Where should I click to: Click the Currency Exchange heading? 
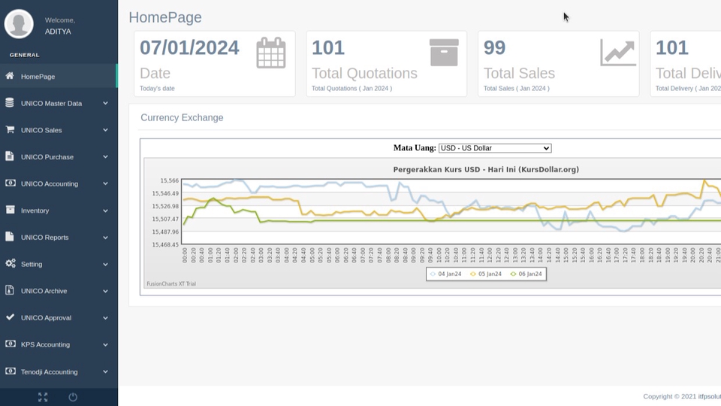182,118
